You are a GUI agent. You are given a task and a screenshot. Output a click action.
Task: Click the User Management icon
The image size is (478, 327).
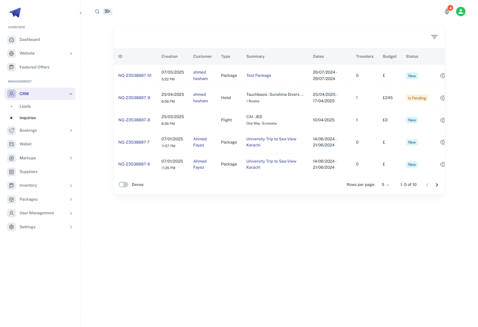coord(11,213)
